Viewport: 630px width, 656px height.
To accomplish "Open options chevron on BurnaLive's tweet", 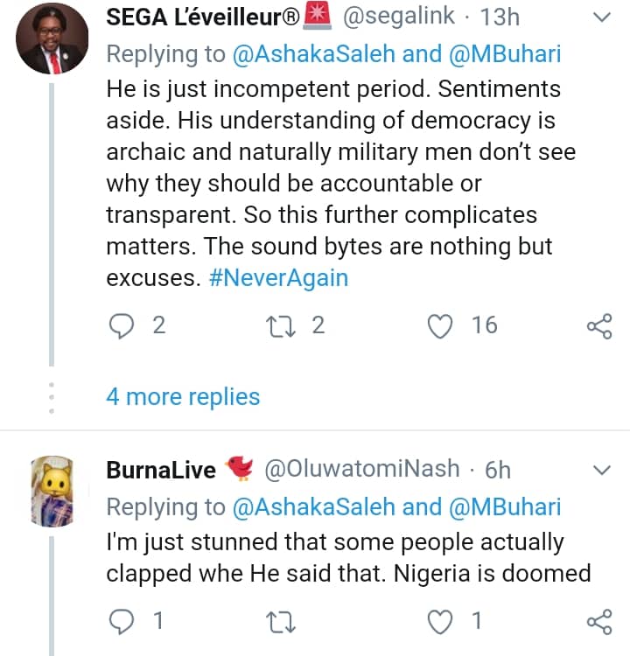I will [602, 471].
